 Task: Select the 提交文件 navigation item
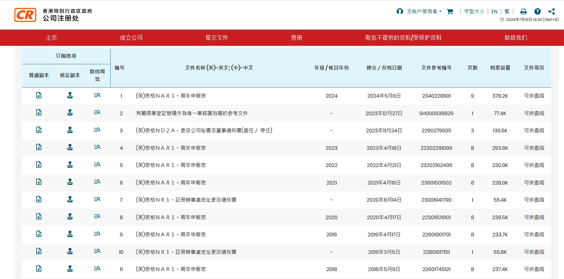click(x=217, y=38)
